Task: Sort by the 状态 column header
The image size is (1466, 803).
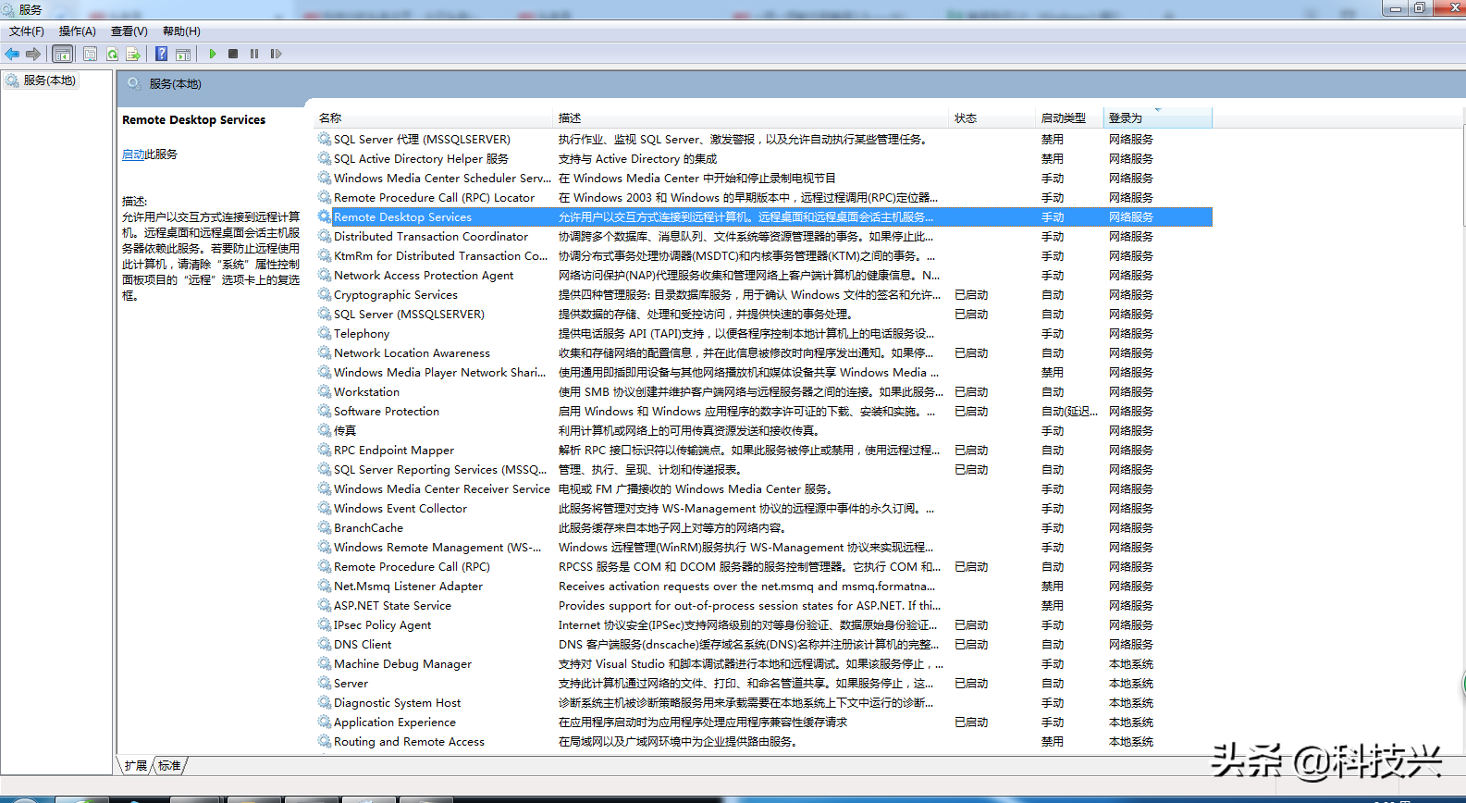Action: click(x=992, y=118)
